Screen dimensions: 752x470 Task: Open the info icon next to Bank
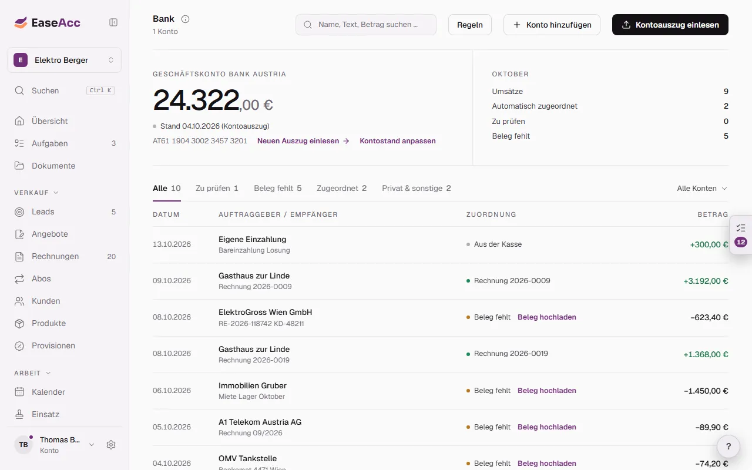tap(186, 19)
